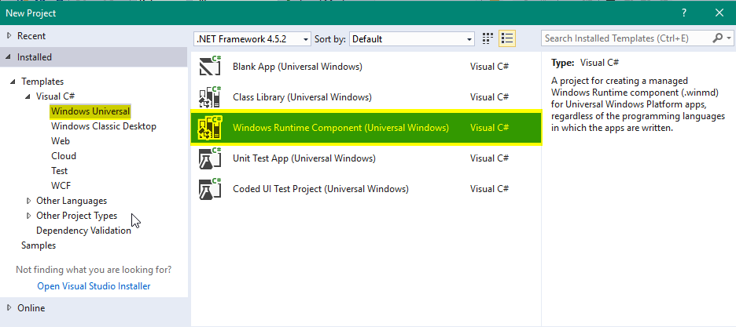736x327 pixels.
Task: Select Class Library (Universal Windows) template
Action: point(302,97)
